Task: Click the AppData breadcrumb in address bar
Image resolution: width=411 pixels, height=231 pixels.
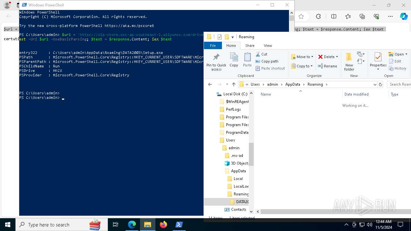Action: pos(293,84)
